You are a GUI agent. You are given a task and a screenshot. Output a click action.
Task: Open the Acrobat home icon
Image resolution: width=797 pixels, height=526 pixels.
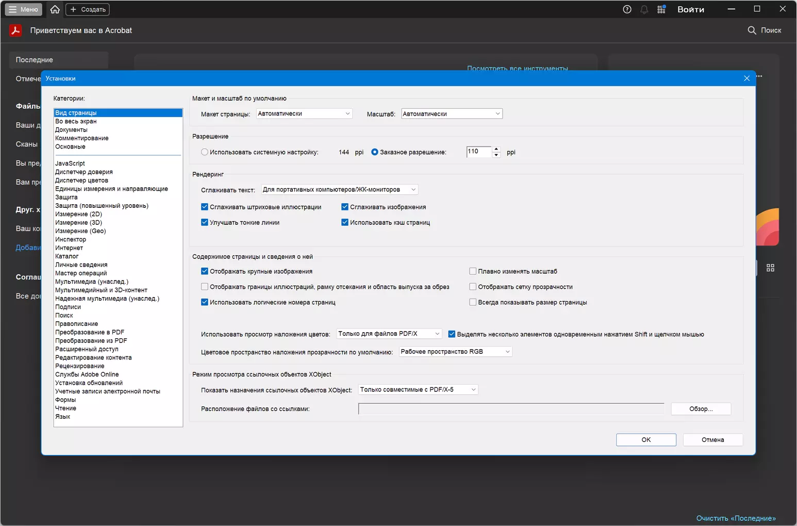(x=55, y=9)
